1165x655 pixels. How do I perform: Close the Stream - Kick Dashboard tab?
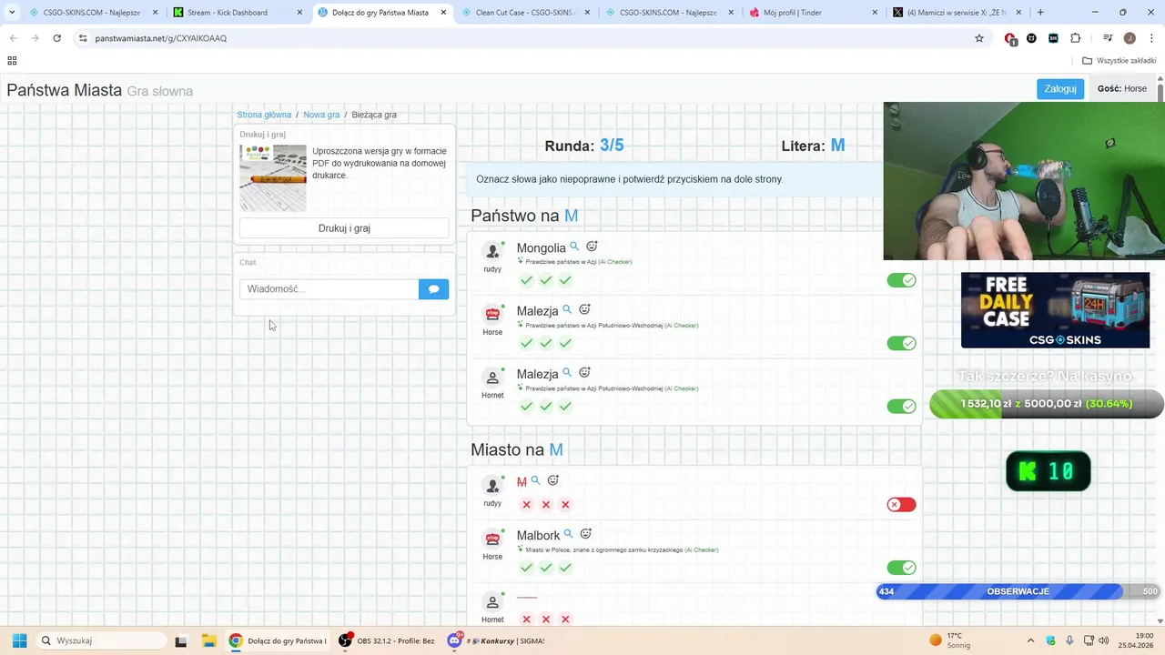tap(299, 13)
